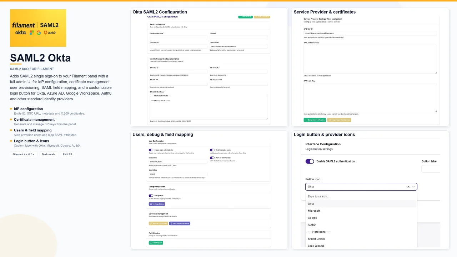Click the Interface Configuration heading
The height and width of the screenshot is (257, 457).
point(323,144)
